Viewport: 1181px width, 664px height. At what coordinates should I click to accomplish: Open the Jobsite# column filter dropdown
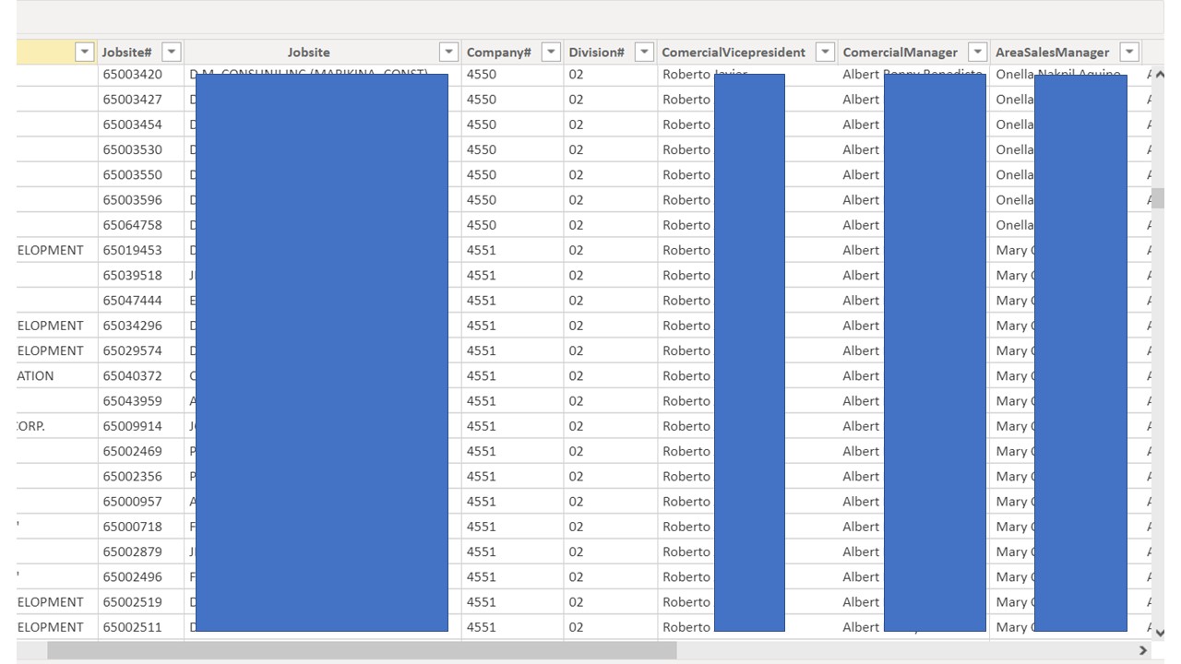pyautogui.click(x=171, y=53)
